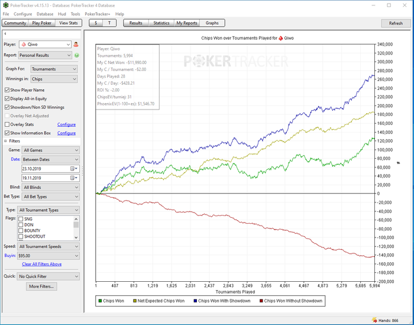Open the Player dropdown showing Qiwo
The height and width of the screenshot is (325, 414).
(x=45, y=44)
